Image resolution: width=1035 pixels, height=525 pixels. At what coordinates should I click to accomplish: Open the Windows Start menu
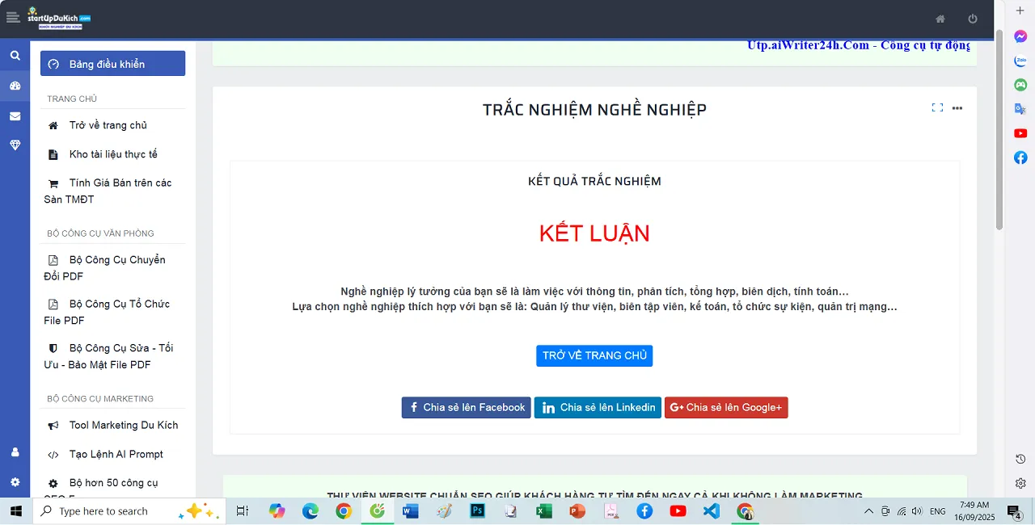click(x=15, y=511)
